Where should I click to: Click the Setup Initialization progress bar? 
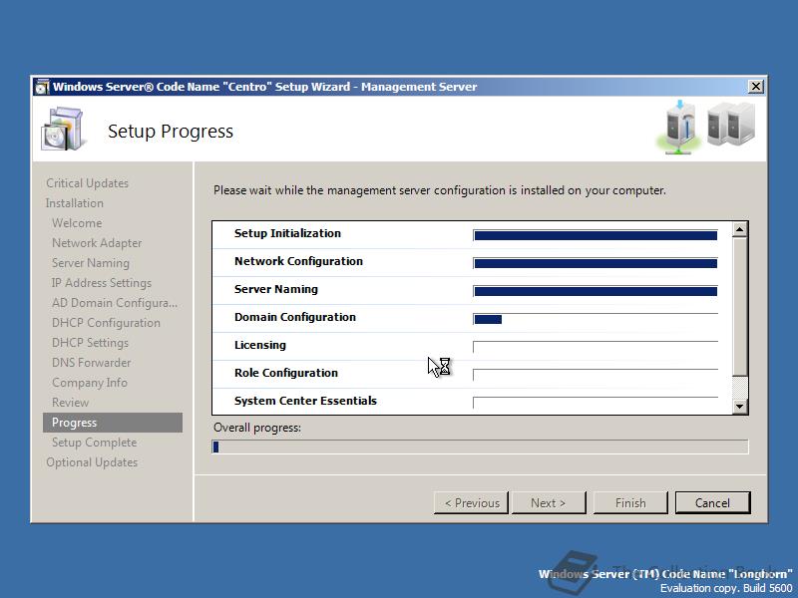click(596, 235)
